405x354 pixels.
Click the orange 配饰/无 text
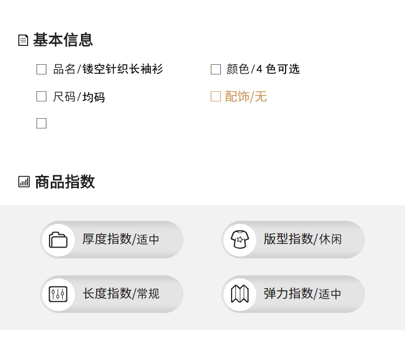246,97
